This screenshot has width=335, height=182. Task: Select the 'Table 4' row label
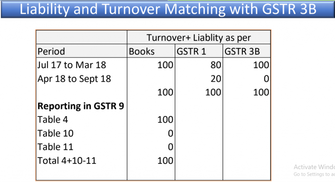point(53,120)
